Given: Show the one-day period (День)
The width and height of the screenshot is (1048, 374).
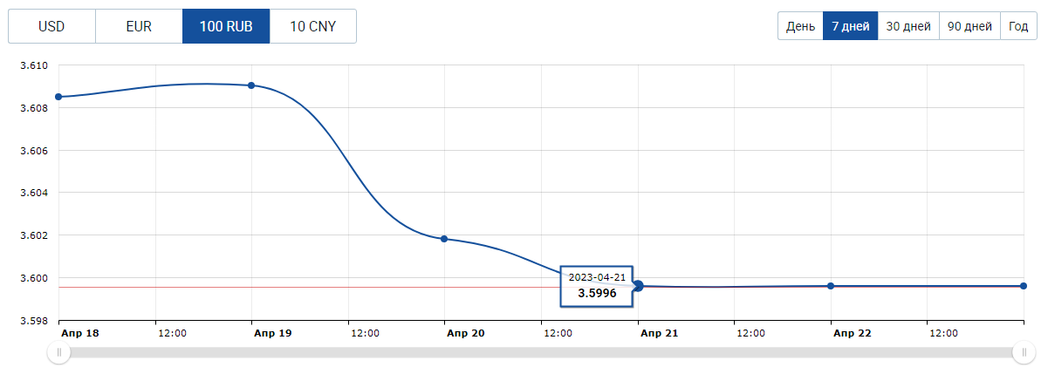Looking at the screenshot, I should click(800, 26).
